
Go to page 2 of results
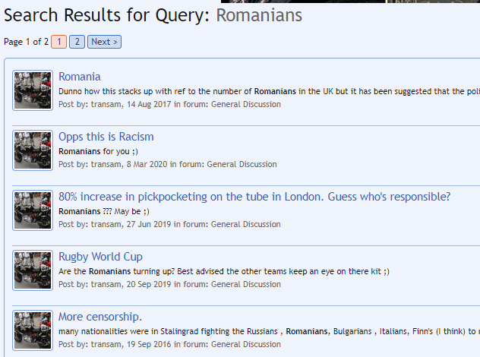[x=77, y=42]
